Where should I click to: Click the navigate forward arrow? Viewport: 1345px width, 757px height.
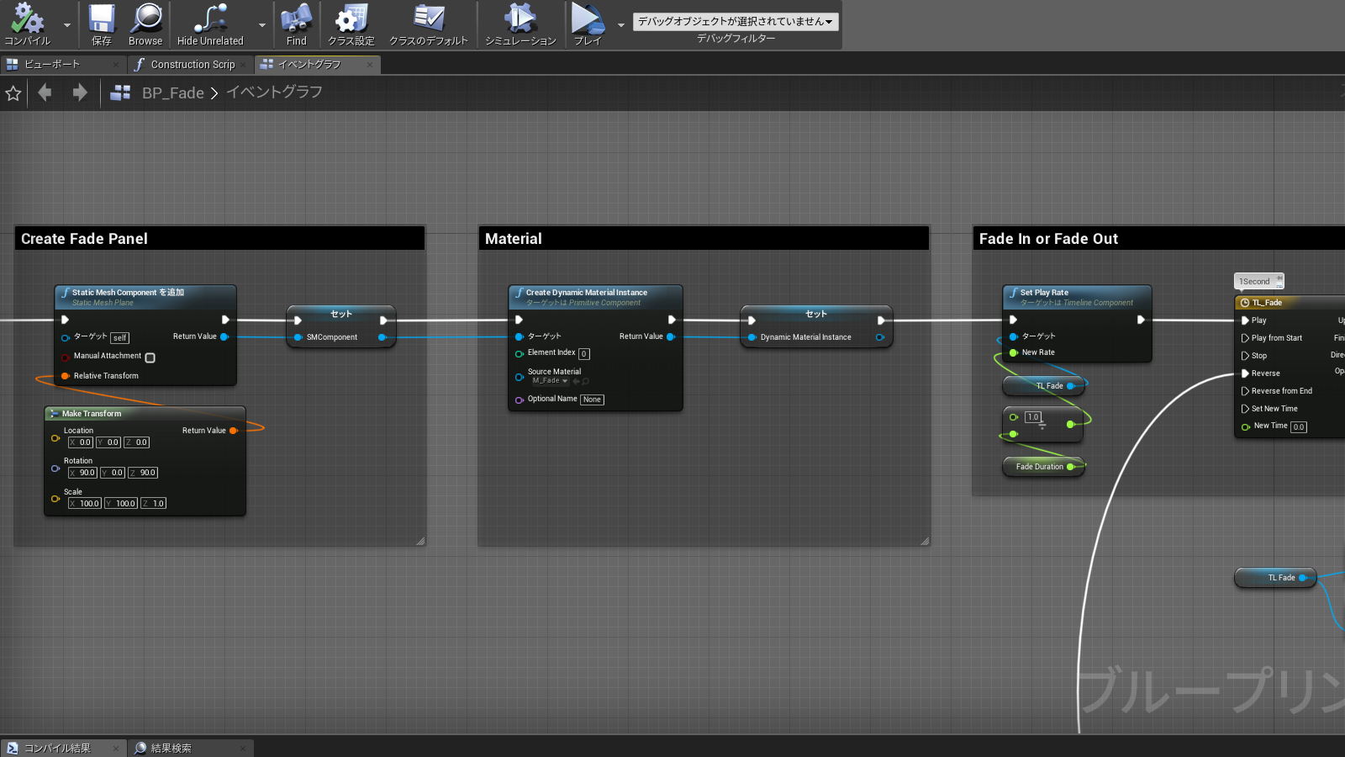point(80,93)
